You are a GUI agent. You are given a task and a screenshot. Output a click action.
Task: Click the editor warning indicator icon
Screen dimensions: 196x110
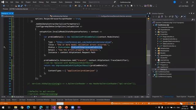(149, 19)
